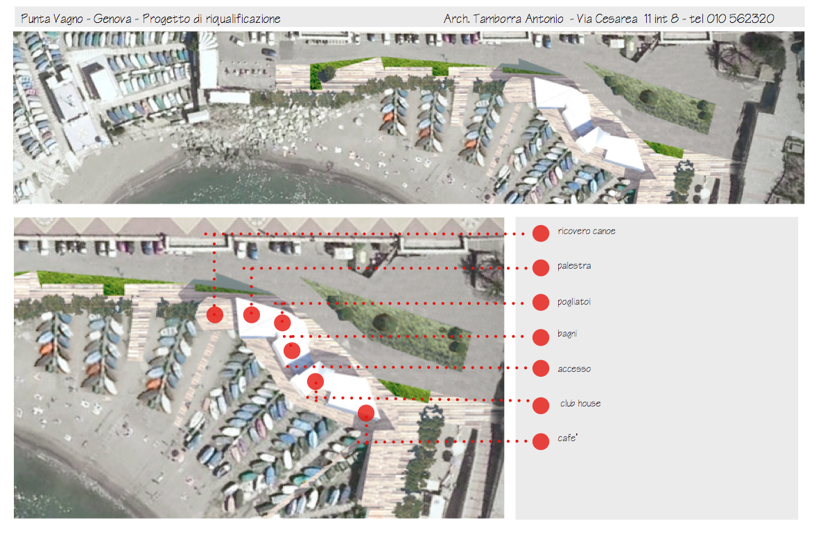This screenshot has width=814, height=536.
Task: Click the red legend dot beside 'club house'
Action: click(540, 405)
